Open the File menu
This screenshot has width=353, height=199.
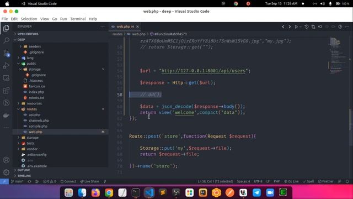(4, 19)
